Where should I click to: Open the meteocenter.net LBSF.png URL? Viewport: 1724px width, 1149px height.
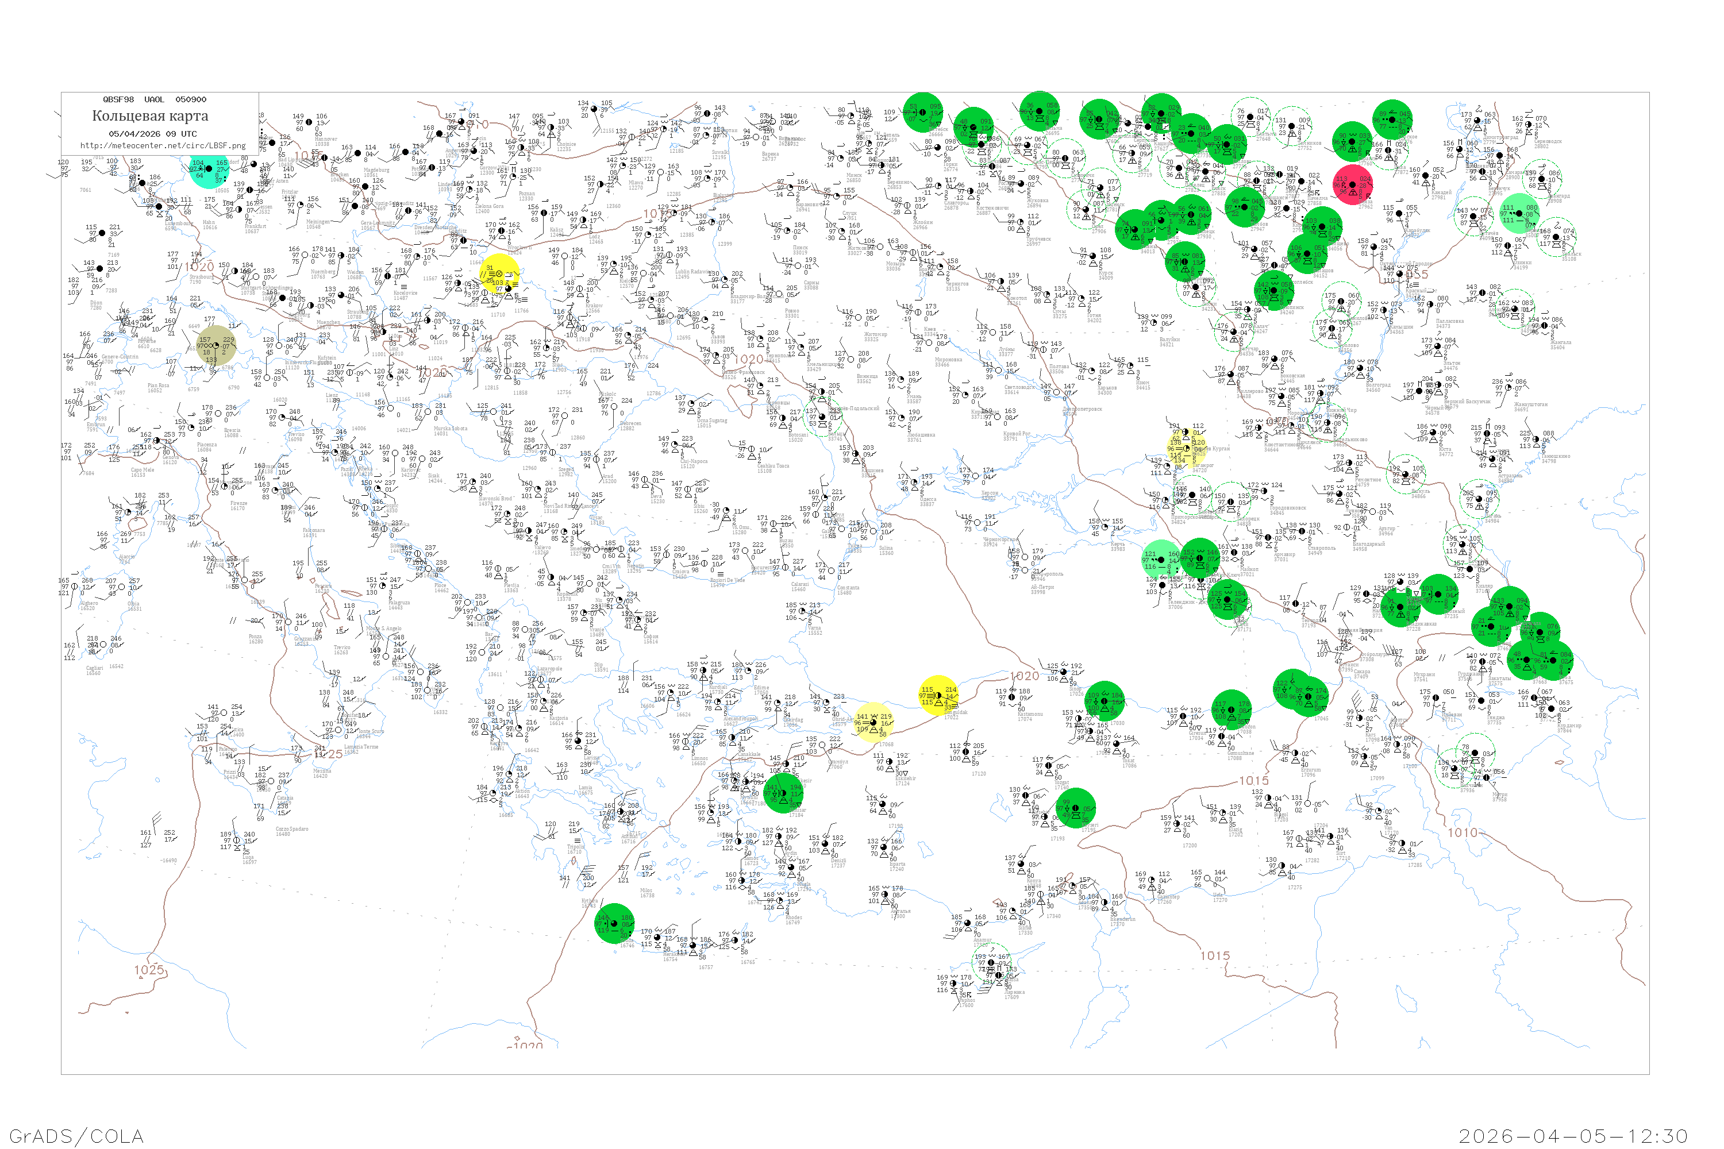(162, 145)
